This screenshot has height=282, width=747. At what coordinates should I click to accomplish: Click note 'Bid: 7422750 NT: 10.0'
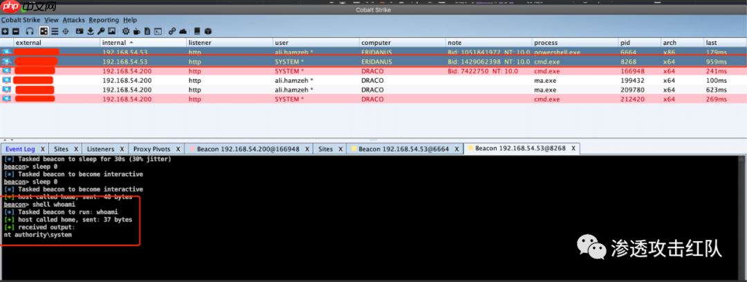[x=483, y=71]
